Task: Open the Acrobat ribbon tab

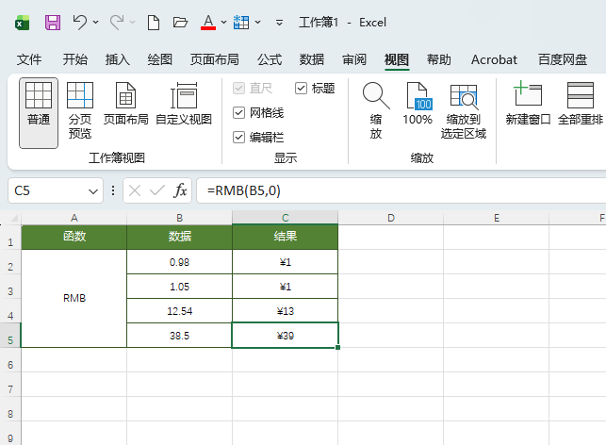Action: tap(494, 59)
